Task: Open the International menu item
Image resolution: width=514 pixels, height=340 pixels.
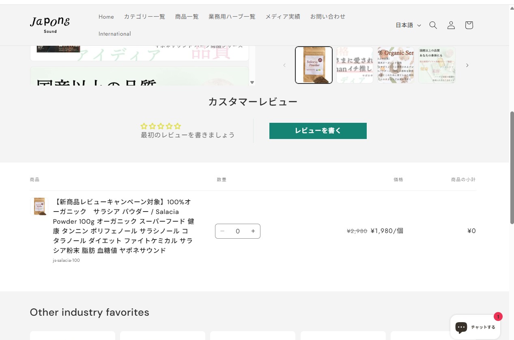Action: [x=115, y=34]
